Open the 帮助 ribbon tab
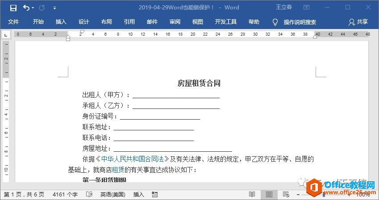Screen dimensions: 379x200 [254, 22]
